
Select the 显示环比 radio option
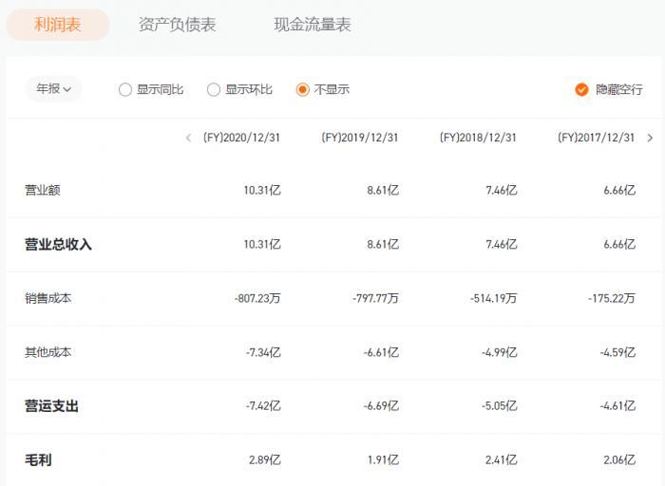pyautogui.click(x=214, y=89)
